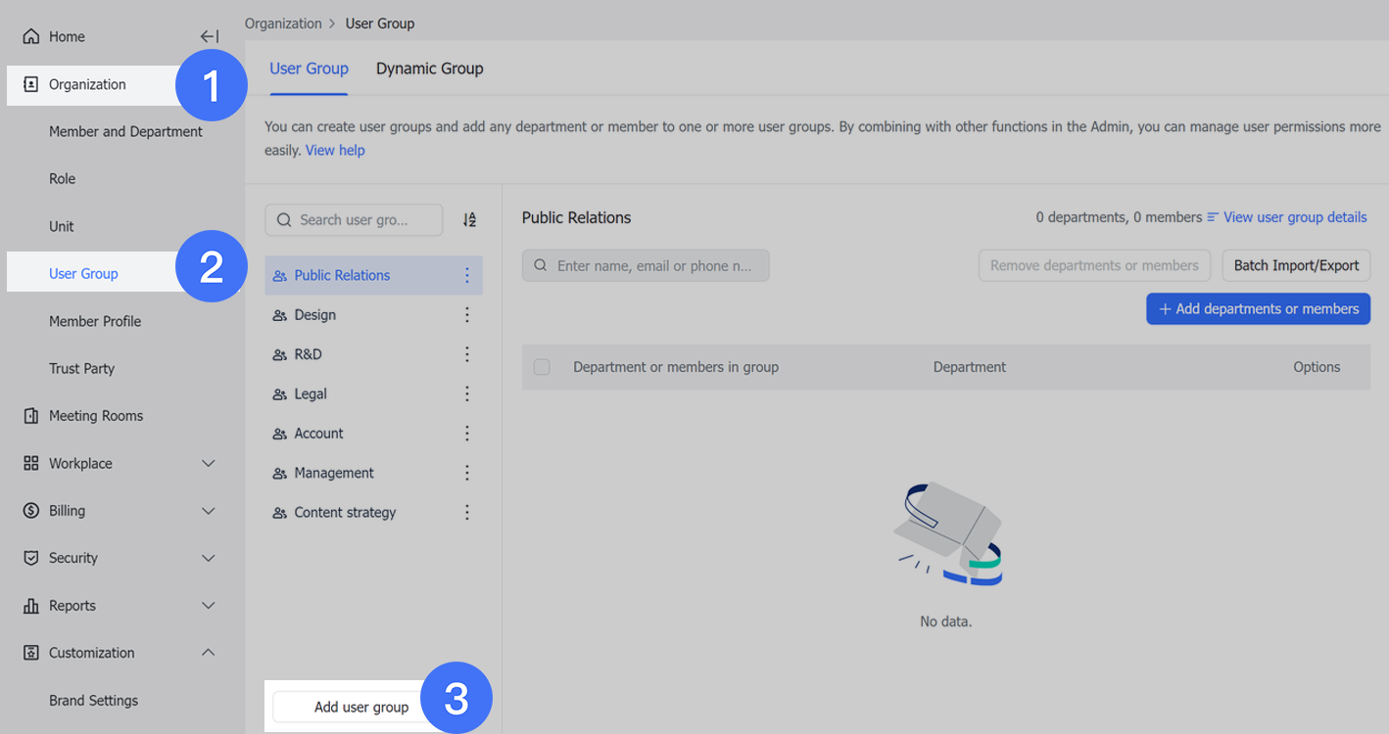Open the View help link
Viewport: 1389px width, 734px height.
coord(335,149)
